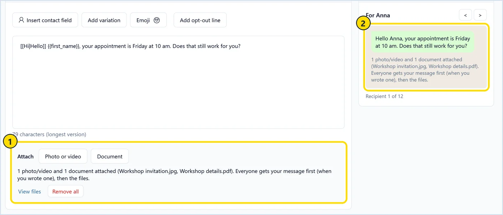Add a message variation
Image resolution: width=503 pixels, height=215 pixels.
[104, 20]
